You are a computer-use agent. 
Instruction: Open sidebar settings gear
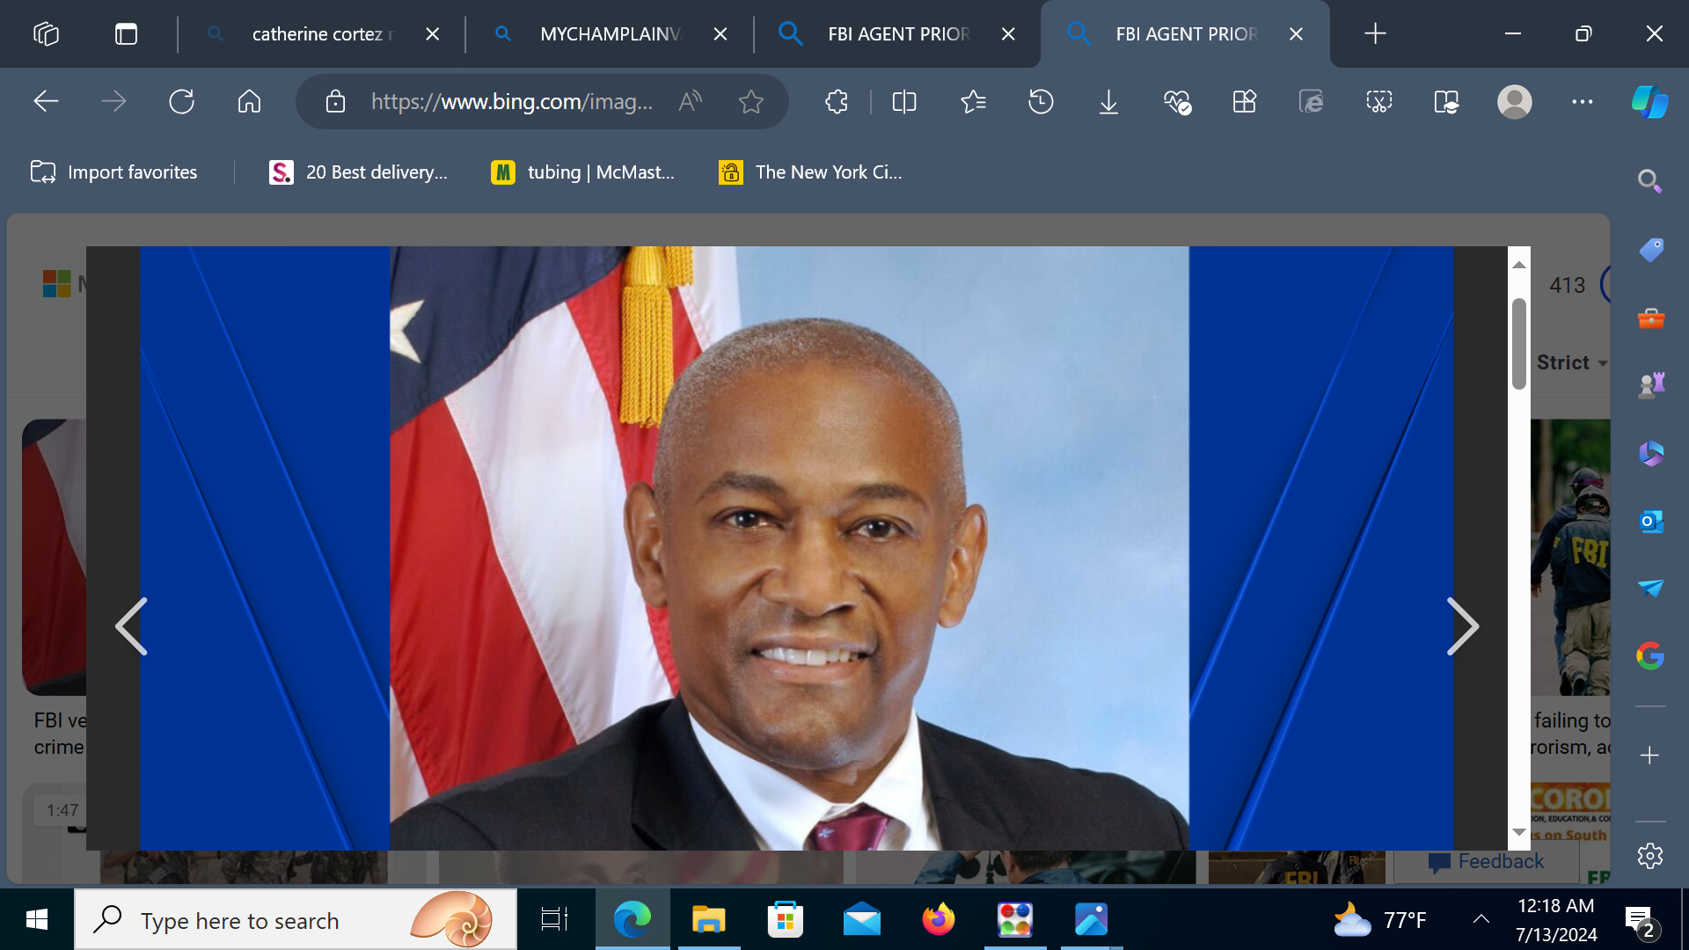pyautogui.click(x=1650, y=856)
